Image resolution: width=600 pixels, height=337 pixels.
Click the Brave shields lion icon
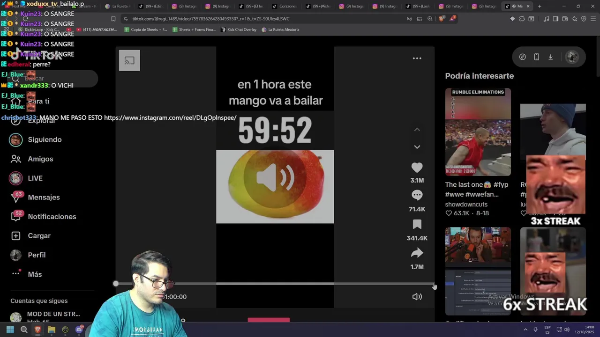pyautogui.click(x=441, y=19)
